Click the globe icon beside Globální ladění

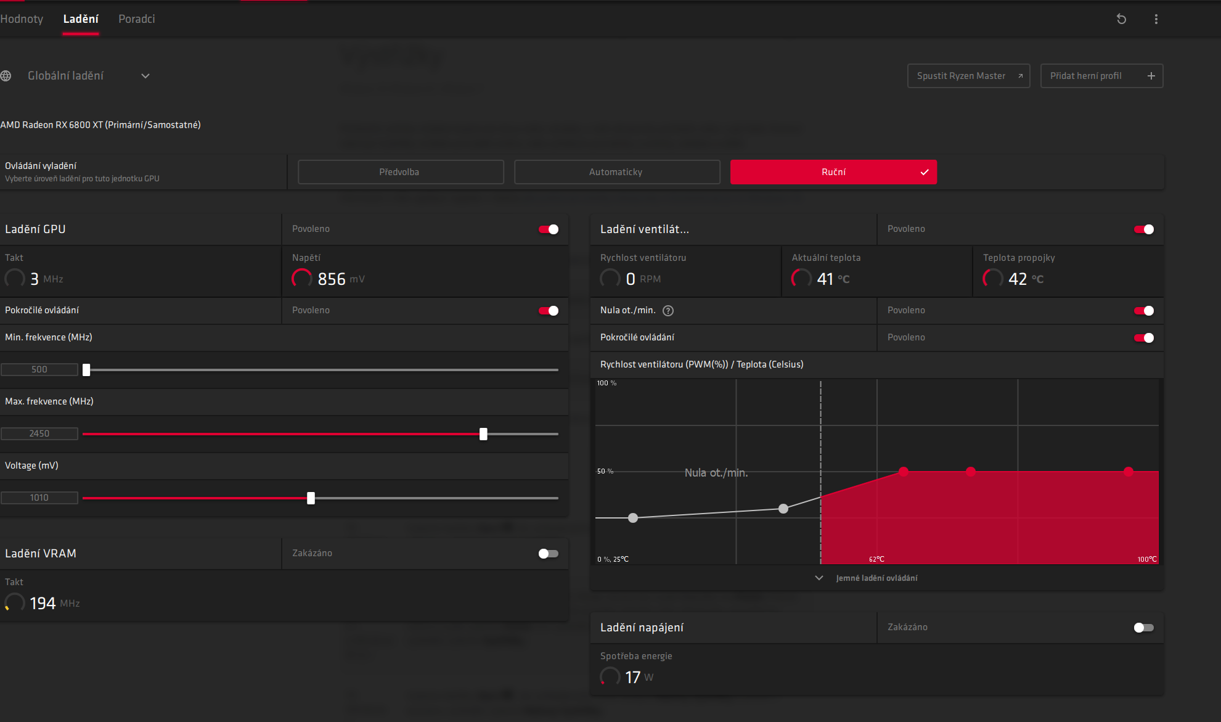tap(6, 76)
